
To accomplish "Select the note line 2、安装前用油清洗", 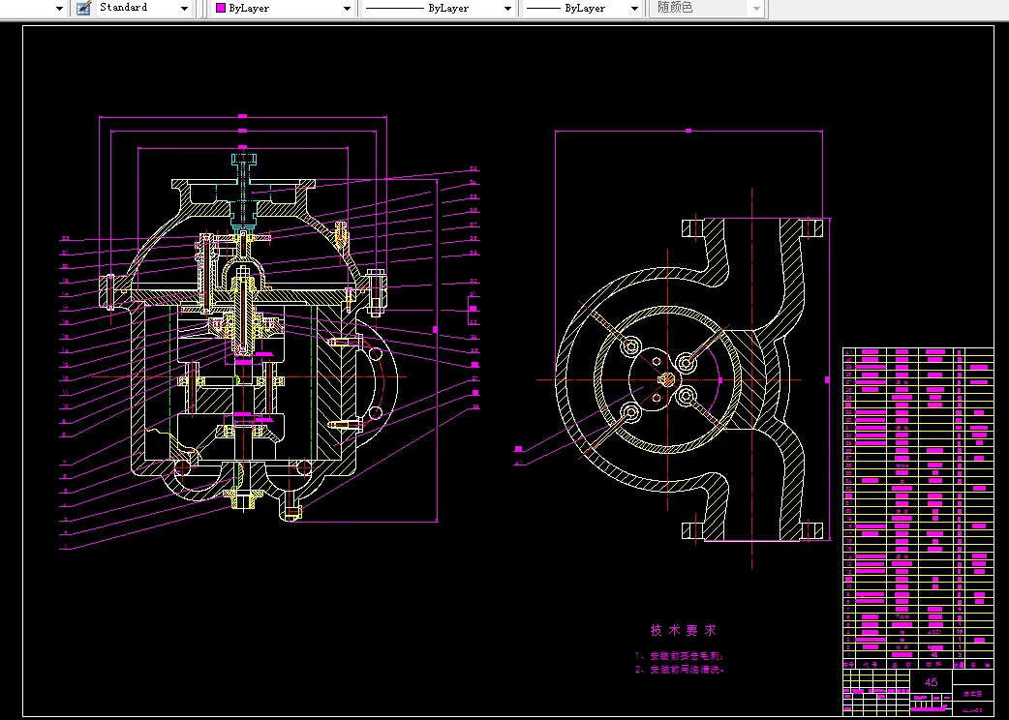I will [x=680, y=670].
